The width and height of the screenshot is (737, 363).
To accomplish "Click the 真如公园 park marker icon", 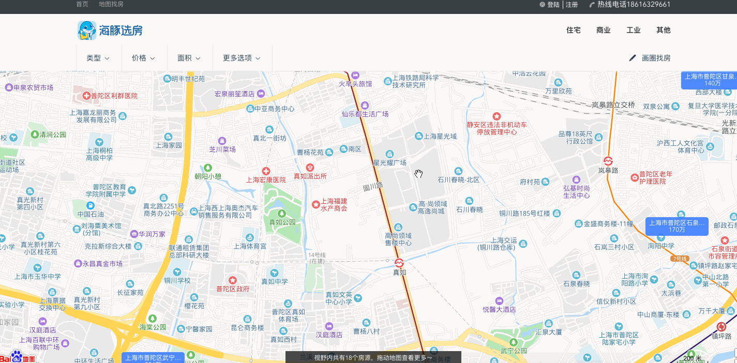I will [x=282, y=213].
